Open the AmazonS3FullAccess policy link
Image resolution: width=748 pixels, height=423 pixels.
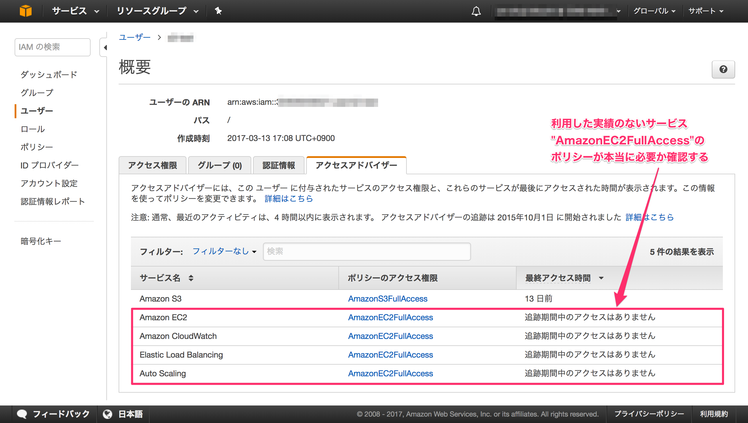(x=388, y=299)
